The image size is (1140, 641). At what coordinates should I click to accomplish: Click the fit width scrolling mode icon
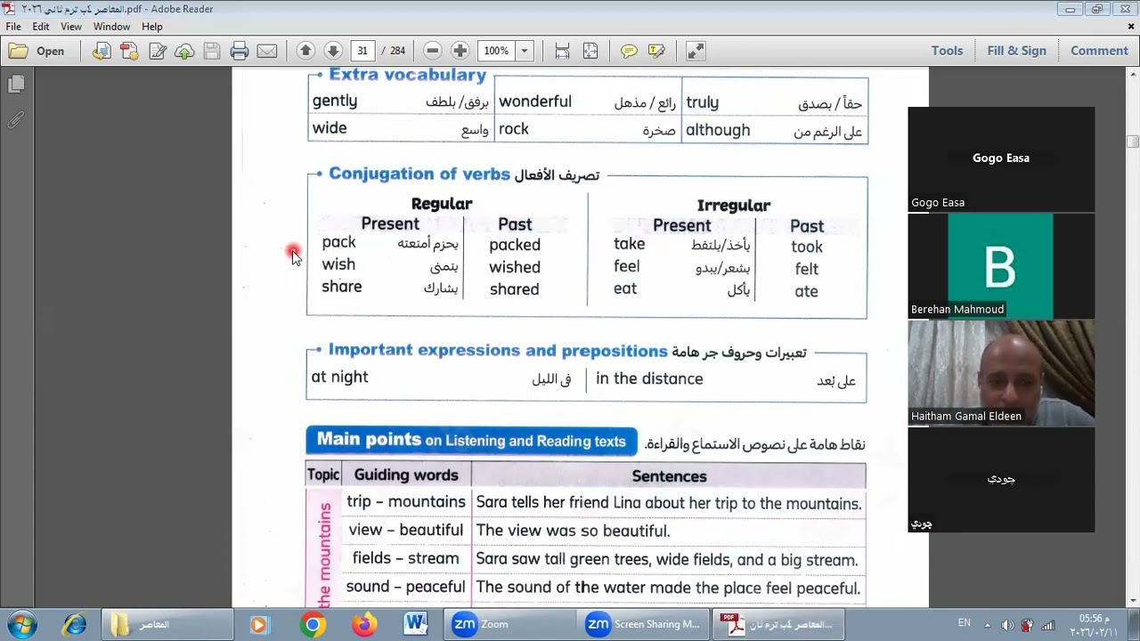tap(562, 51)
